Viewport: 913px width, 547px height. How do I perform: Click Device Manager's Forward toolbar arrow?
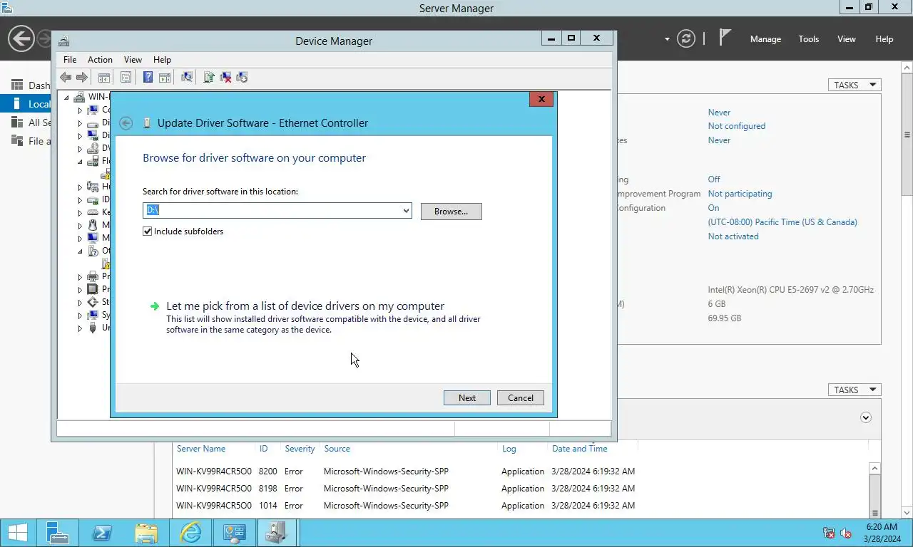pos(81,77)
